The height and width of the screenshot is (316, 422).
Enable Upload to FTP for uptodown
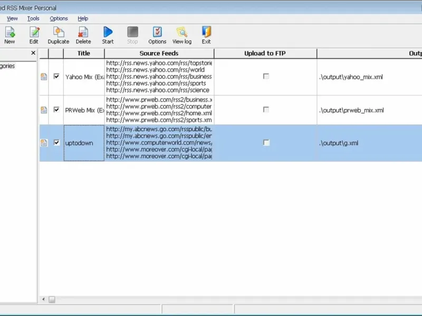[x=266, y=143]
